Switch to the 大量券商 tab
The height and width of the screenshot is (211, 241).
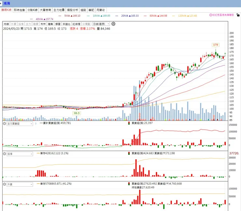[46, 10]
